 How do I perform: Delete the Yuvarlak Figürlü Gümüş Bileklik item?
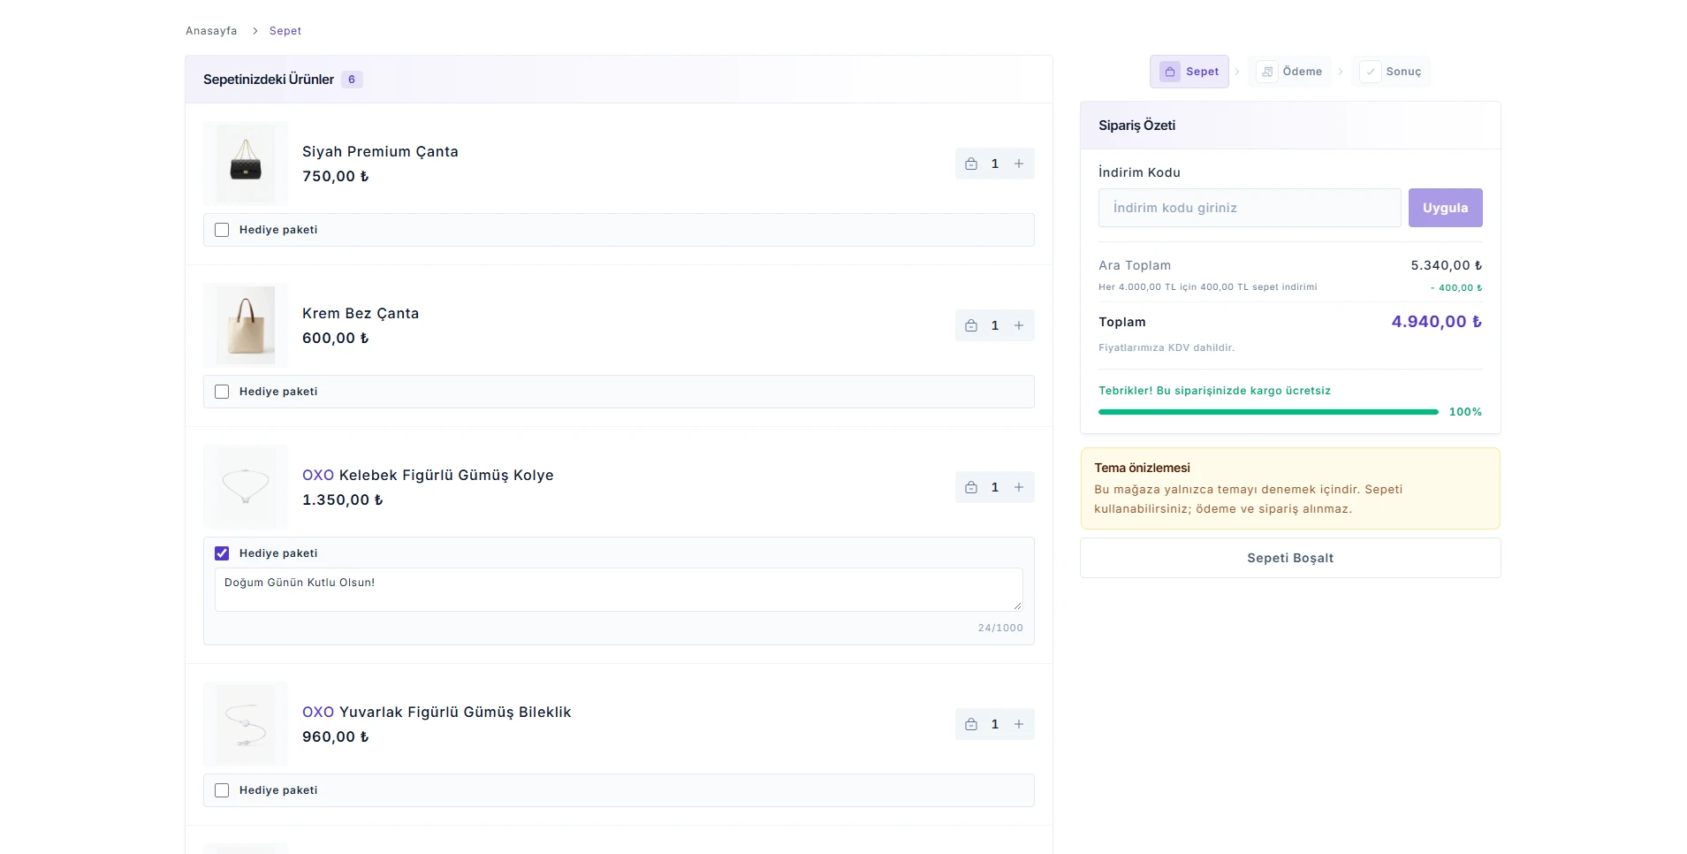click(970, 724)
